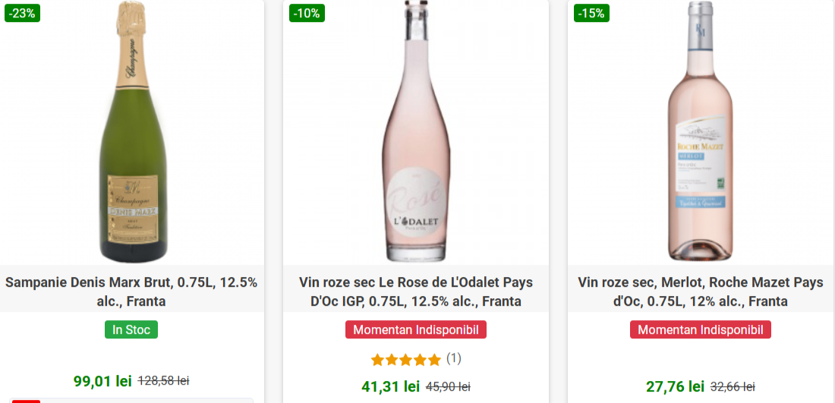Click the 99,01 lei price
The image size is (835, 403).
tap(102, 380)
